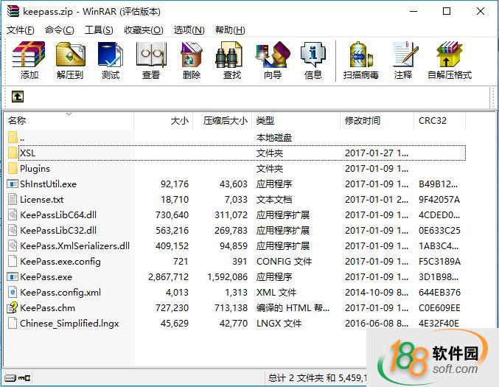Open the Comment (注释) tool
The width and height of the screenshot is (499, 387).
403,60
